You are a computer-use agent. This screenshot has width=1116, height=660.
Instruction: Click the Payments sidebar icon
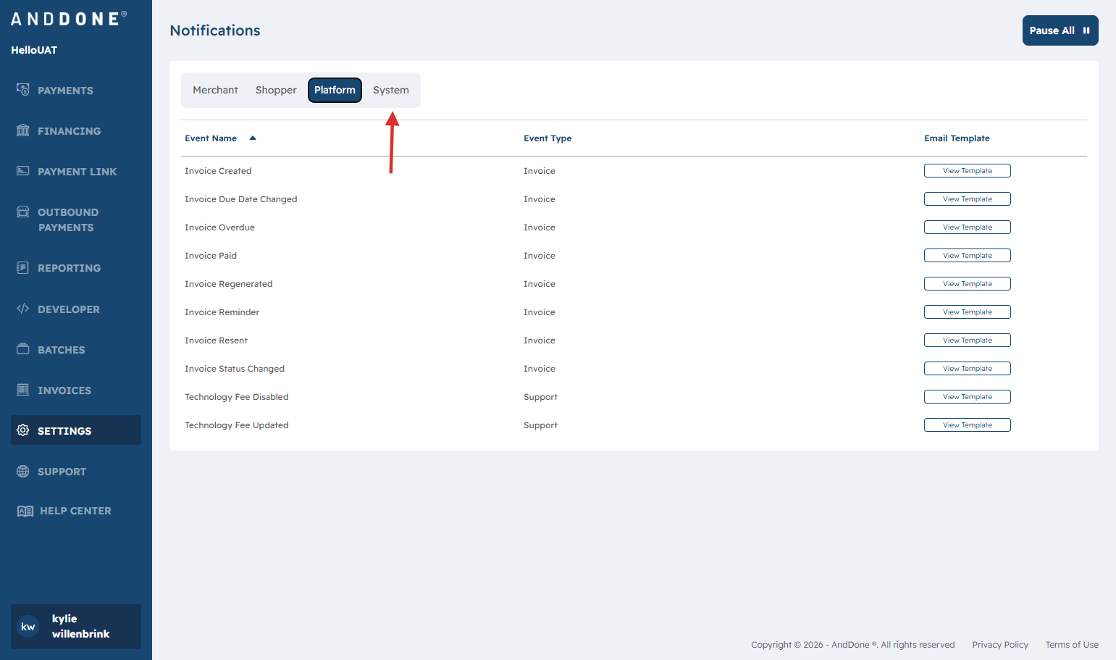pos(23,90)
